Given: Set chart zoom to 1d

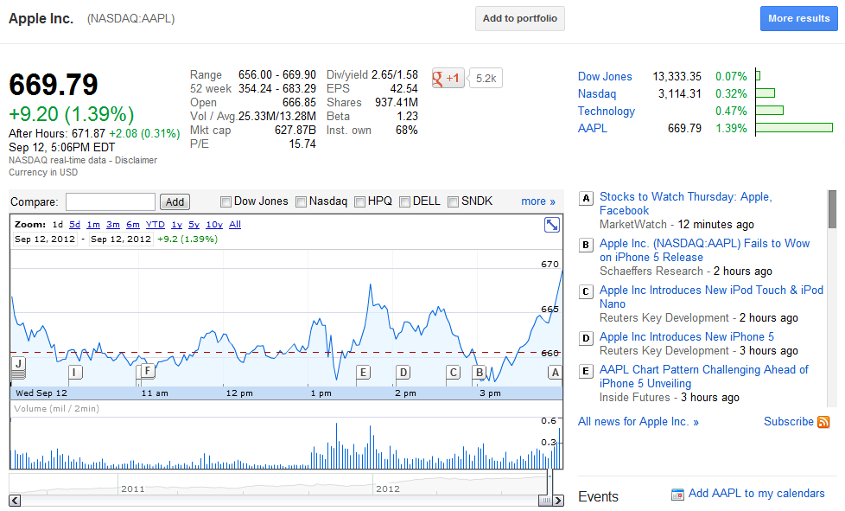Looking at the screenshot, I should [x=58, y=224].
